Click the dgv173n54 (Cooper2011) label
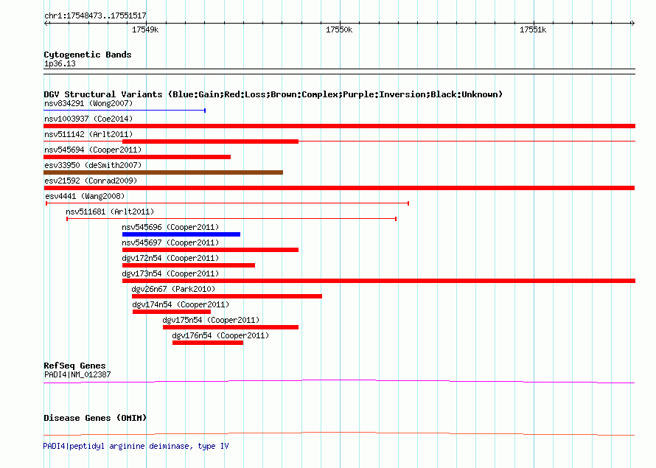 [x=170, y=273]
